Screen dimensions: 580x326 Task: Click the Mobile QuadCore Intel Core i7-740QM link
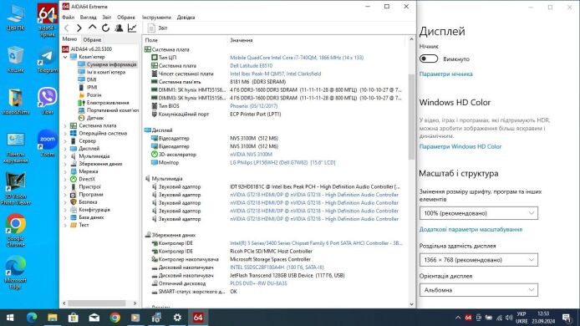[297, 58]
